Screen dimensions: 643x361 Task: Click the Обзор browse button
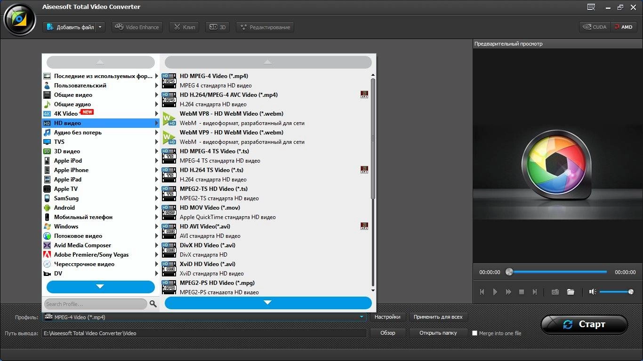[388, 333]
